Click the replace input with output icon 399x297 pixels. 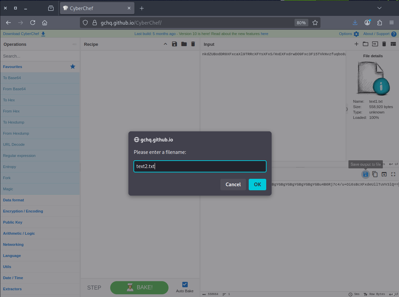tap(384, 174)
